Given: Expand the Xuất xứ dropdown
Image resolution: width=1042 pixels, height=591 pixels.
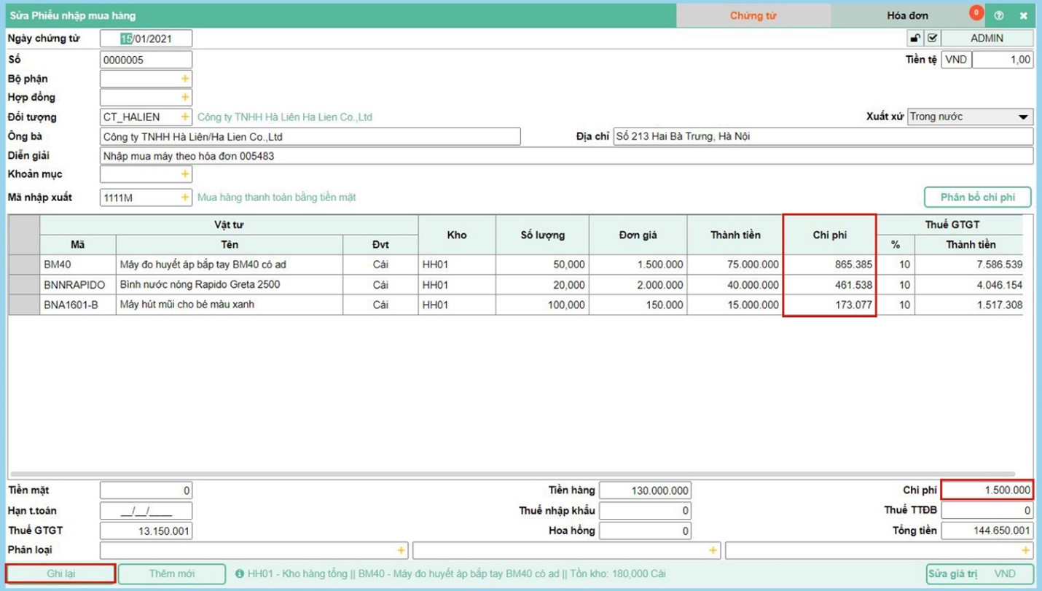Looking at the screenshot, I should coord(1023,117).
